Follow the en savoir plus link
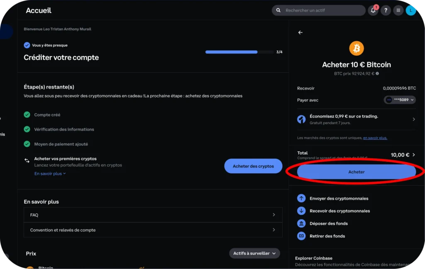This screenshot has height=269, width=425. pyautogui.click(x=375, y=138)
